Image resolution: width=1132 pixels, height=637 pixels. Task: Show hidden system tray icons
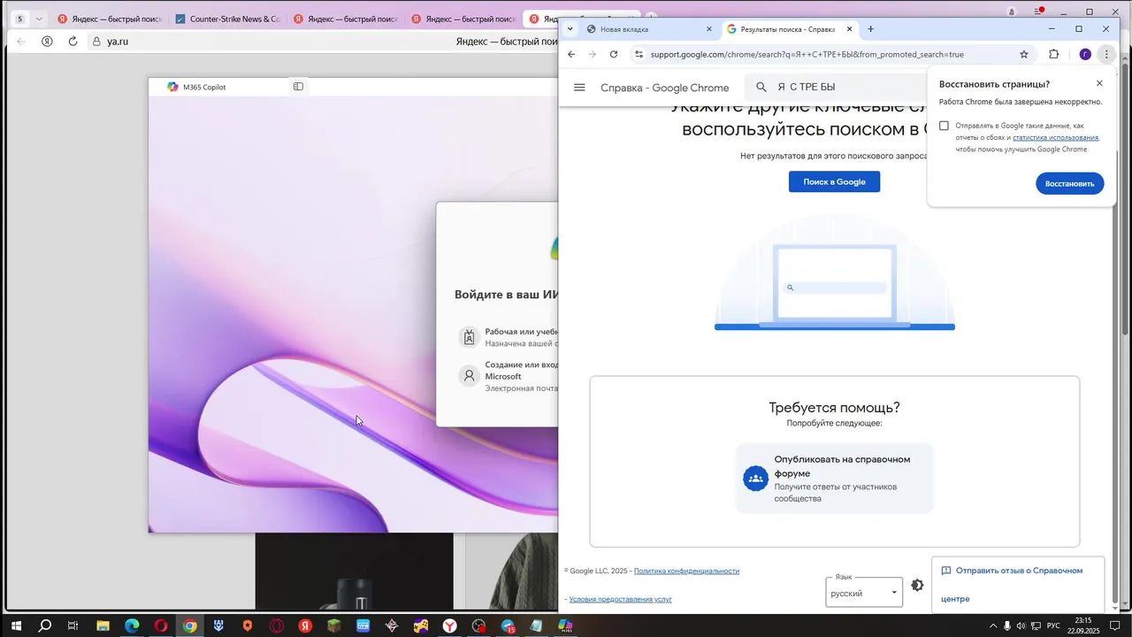click(x=992, y=625)
